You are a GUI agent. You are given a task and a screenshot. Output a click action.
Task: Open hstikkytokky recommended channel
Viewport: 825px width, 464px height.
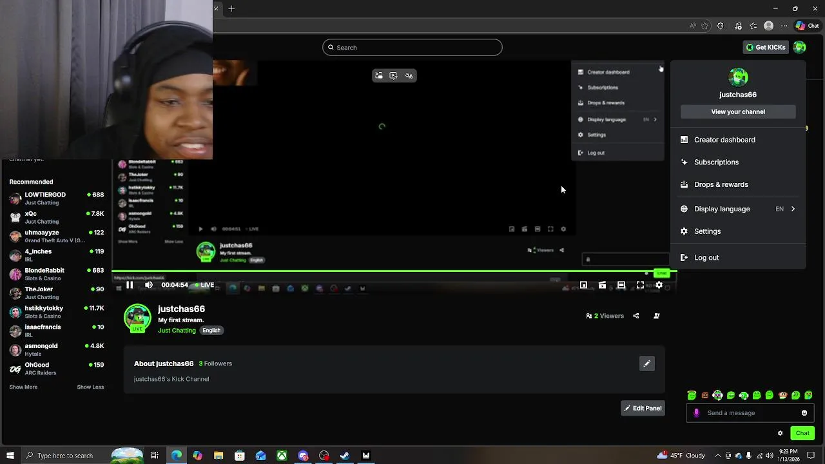(x=57, y=312)
